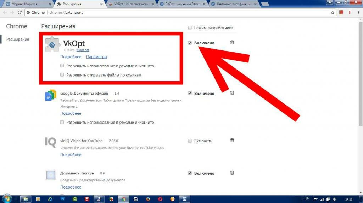
Task: Open VkOpt Подробнее details link
Action: point(71,57)
